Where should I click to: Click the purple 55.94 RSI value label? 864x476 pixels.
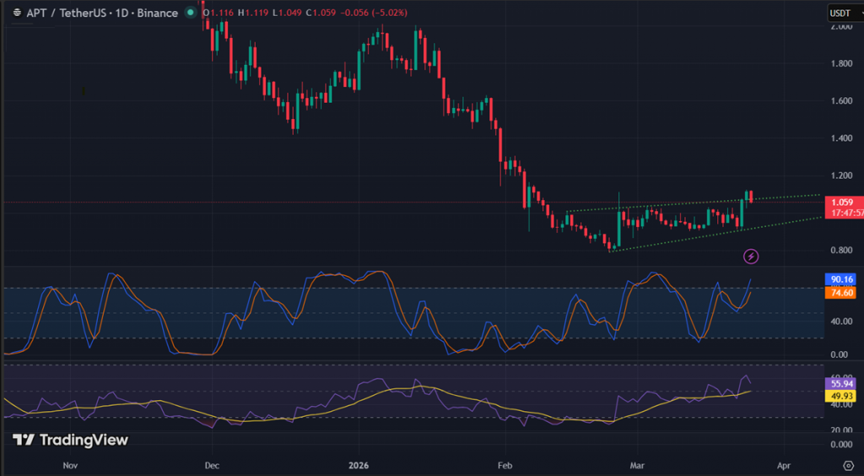[841, 383]
